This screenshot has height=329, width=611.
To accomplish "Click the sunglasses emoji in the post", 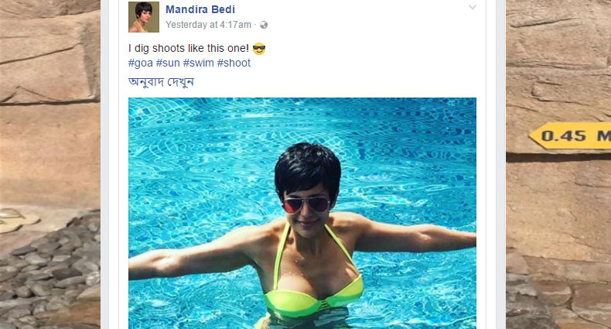I will coord(259,49).
